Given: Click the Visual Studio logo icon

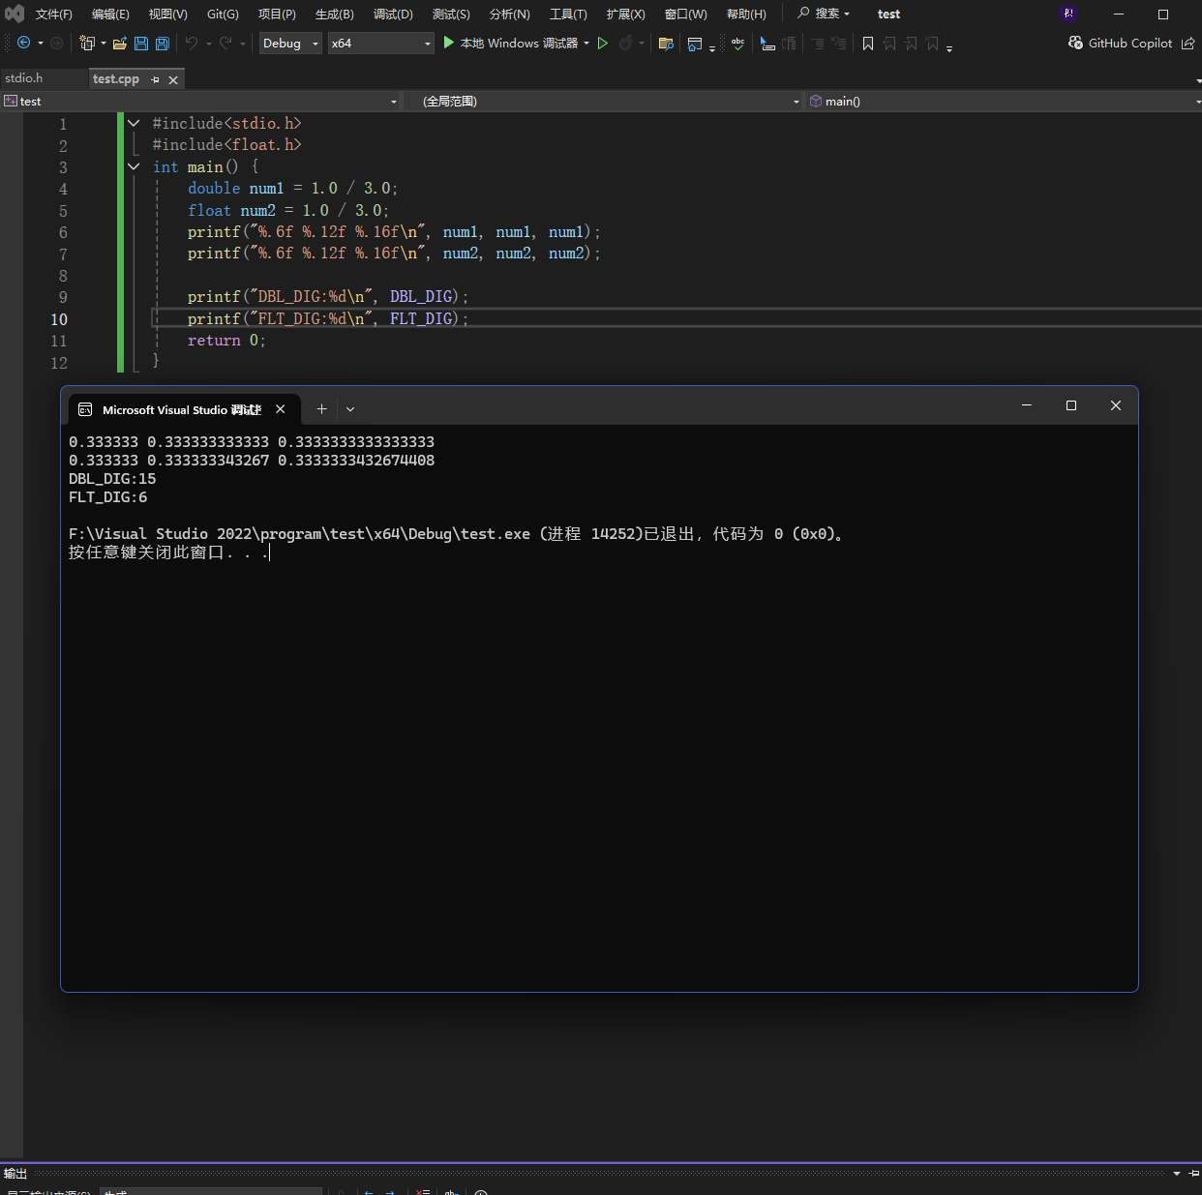Looking at the screenshot, I should (14, 14).
